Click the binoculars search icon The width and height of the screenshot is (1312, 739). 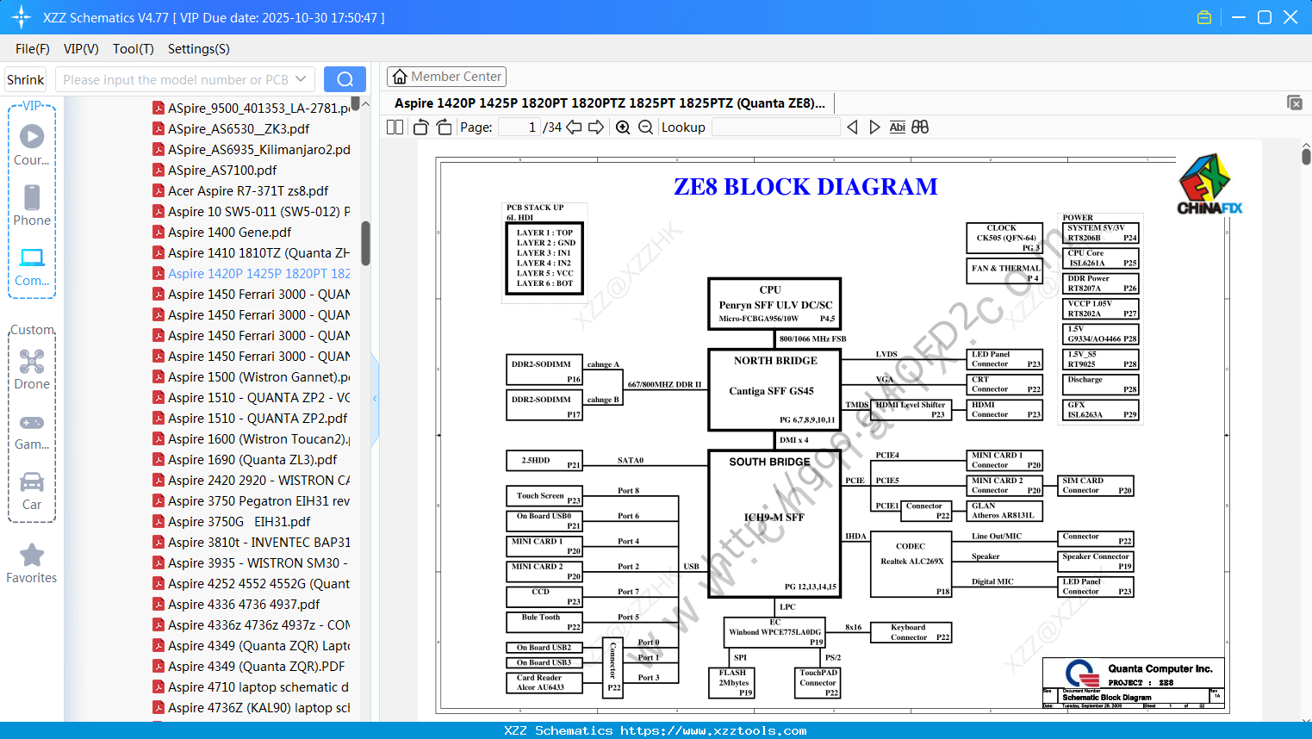(x=920, y=127)
